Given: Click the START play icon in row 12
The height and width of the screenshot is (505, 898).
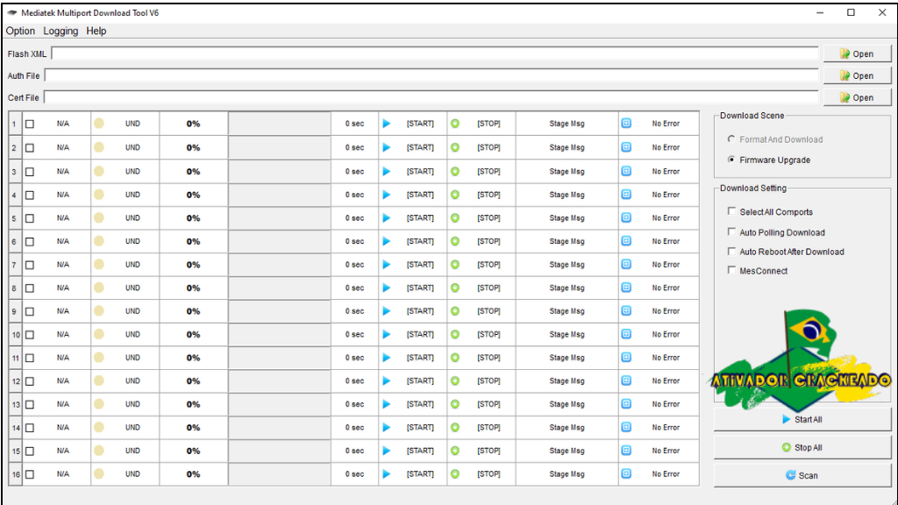Looking at the screenshot, I should point(387,381).
